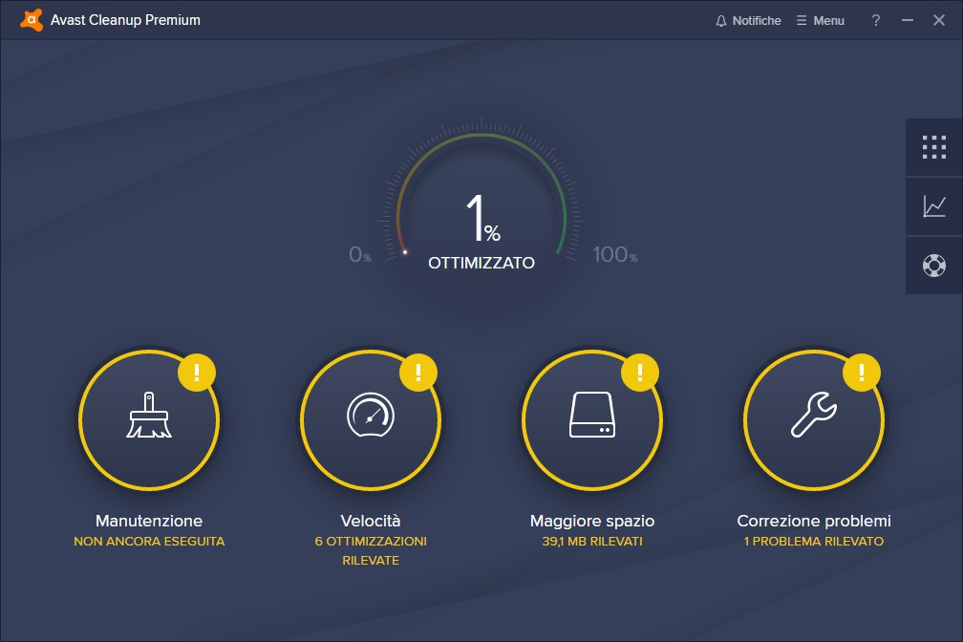This screenshot has height=642, width=963.
Task: Click the 1 problema rilevato text
Action: pos(814,542)
